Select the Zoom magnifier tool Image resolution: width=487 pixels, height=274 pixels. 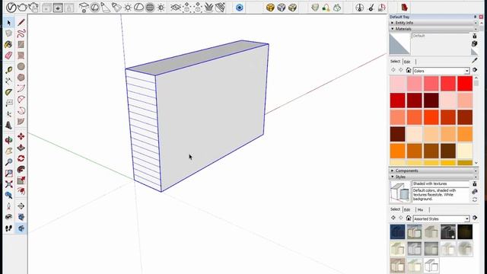[x=8, y=162]
